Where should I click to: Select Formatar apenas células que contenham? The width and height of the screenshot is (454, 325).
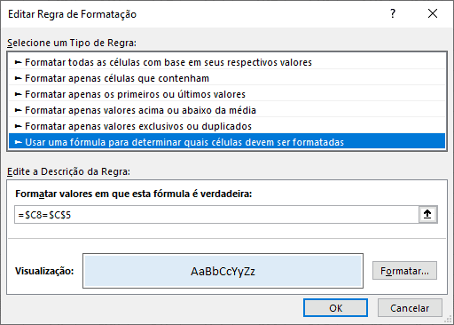(227, 78)
